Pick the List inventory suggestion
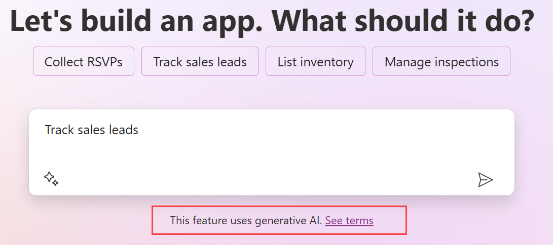 click(315, 62)
